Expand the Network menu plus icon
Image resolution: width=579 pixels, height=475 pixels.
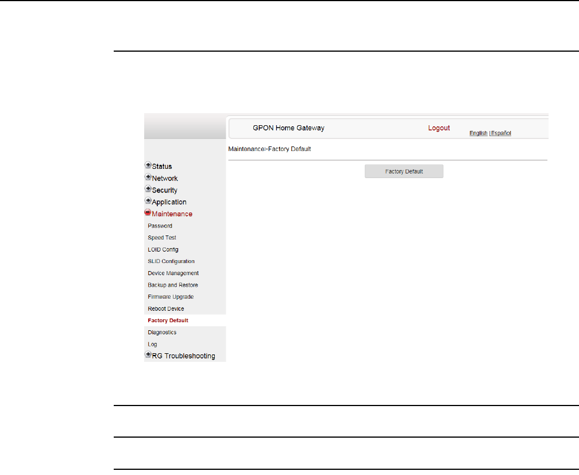(148, 177)
